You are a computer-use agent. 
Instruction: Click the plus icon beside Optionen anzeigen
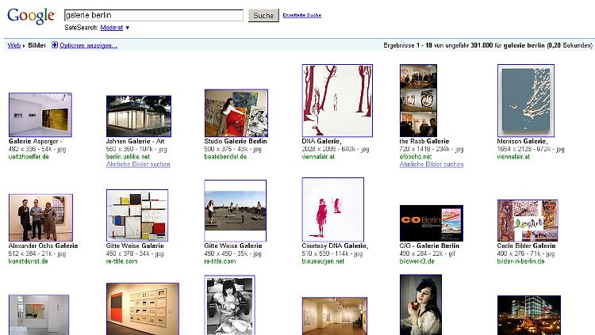pos(55,45)
